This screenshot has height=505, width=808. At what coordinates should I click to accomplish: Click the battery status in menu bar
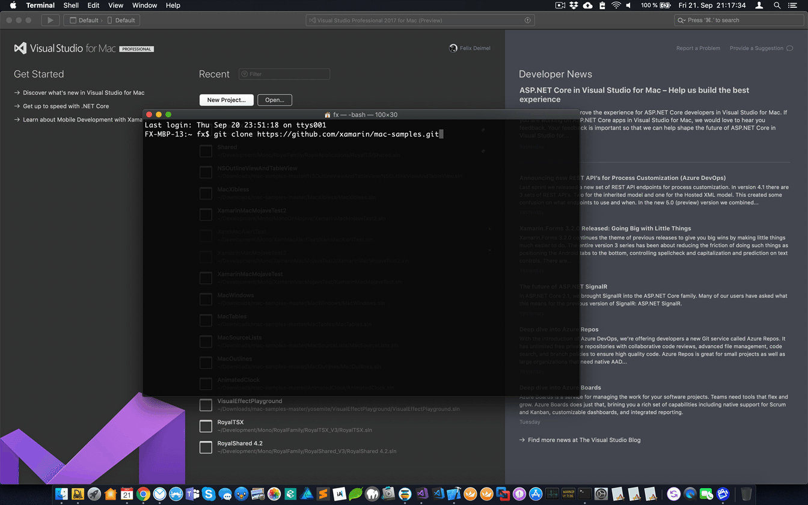pos(656,5)
